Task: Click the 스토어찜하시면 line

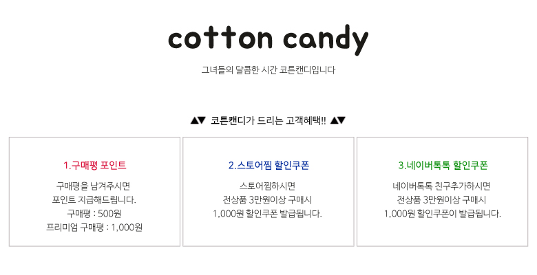Action: coord(268,186)
